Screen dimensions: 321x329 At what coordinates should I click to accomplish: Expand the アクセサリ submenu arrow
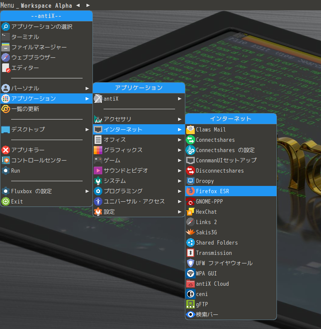[x=180, y=119]
